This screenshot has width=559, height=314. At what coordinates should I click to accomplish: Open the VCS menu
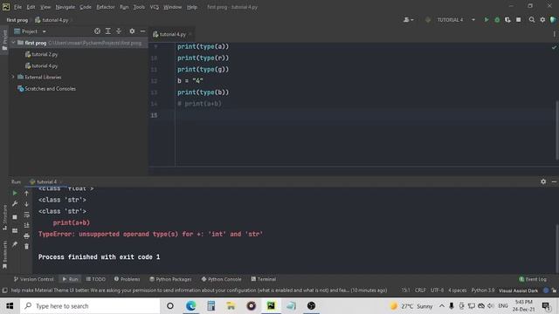[154, 7]
